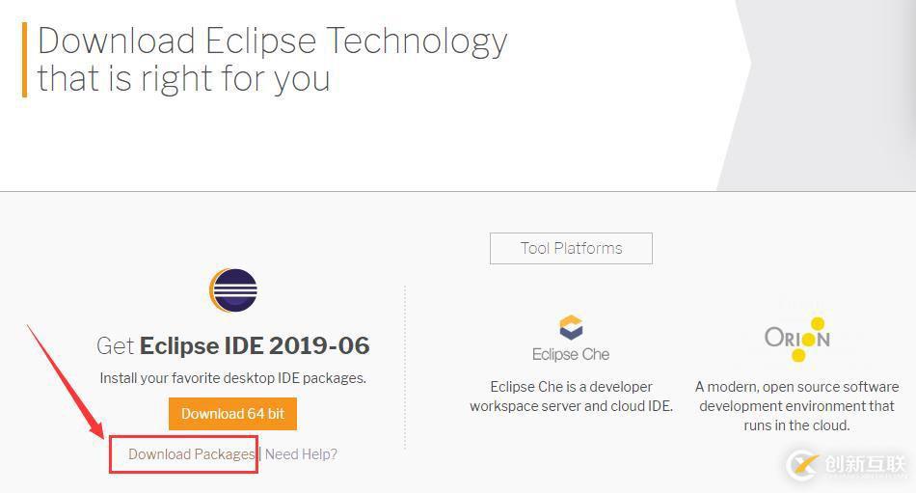Click the Eclipse IDE round logo
This screenshot has width=916, height=493.
[233, 290]
